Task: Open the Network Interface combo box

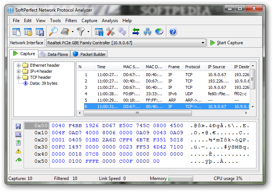Action: click(126, 43)
